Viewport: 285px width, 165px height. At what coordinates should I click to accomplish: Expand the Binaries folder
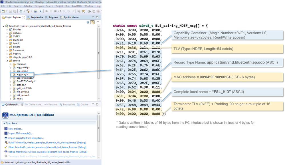coord(7,29)
